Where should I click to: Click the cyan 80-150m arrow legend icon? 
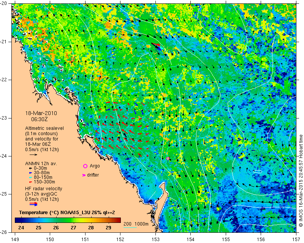click(30, 177)
